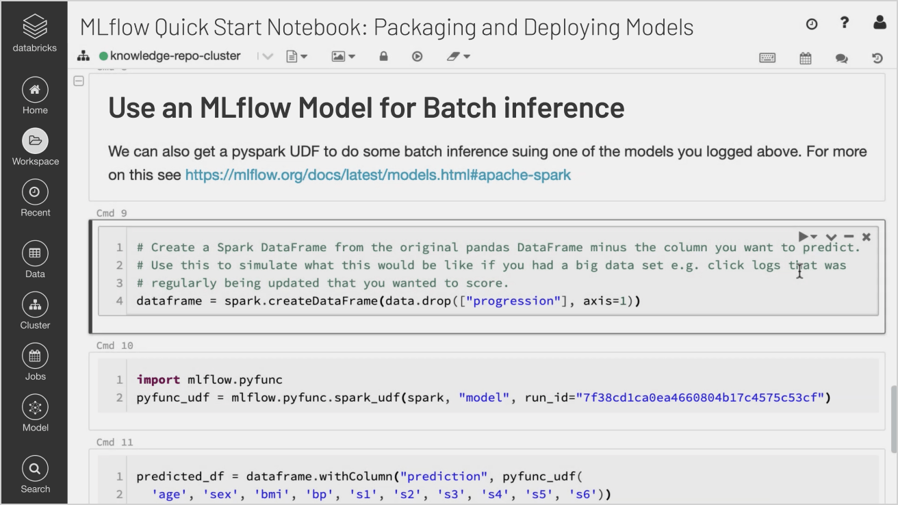Click the Cmd 9 cell label
This screenshot has height=505, width=898.
tap(112, 213)
